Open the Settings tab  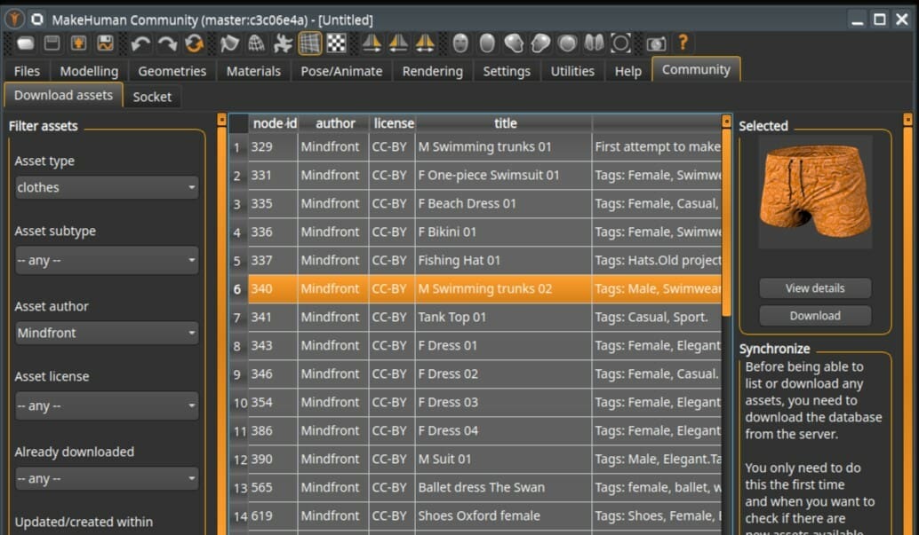point(507,71)
